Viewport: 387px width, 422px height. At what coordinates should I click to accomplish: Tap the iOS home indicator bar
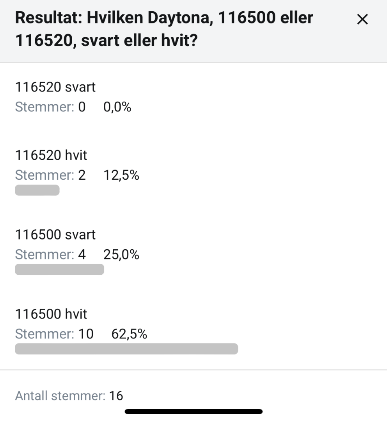tap(193, 411)
